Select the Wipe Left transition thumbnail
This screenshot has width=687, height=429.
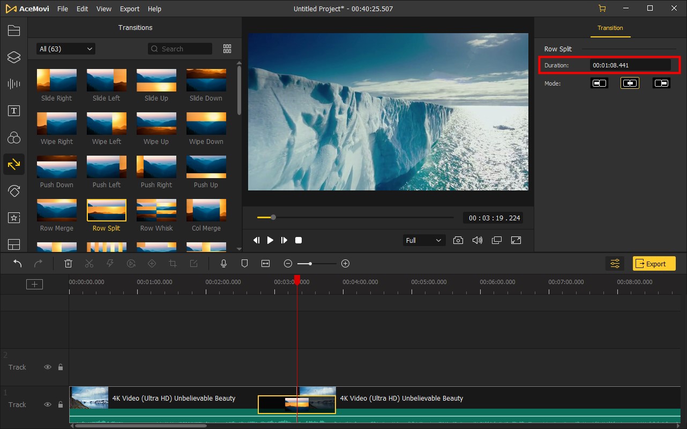tap(107, 124)
